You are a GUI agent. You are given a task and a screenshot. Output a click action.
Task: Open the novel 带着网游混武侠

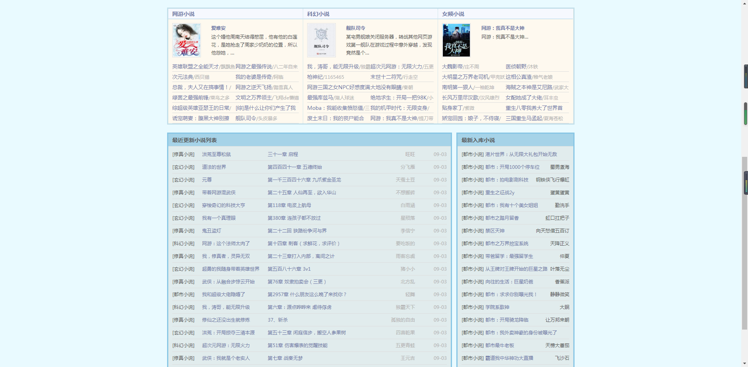point(219,193)
